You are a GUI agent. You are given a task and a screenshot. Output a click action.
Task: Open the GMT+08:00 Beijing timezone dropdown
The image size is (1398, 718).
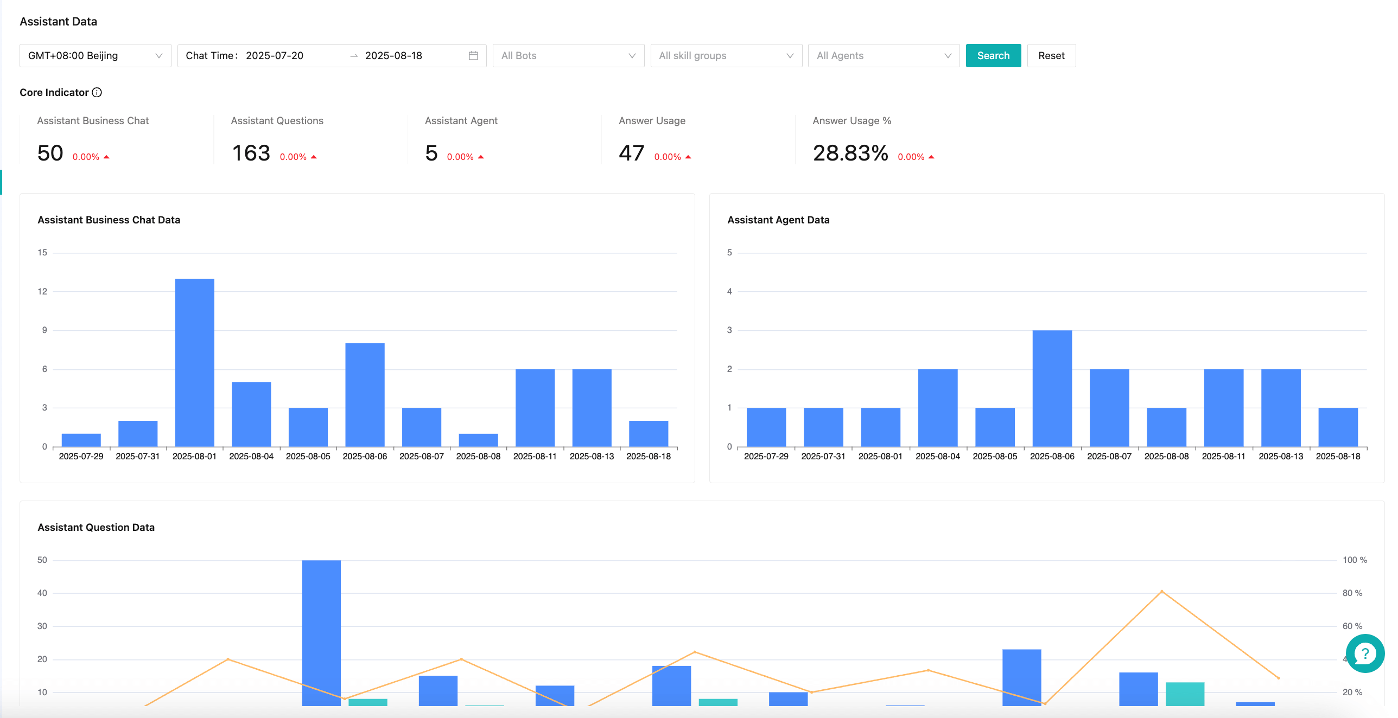(96, 56)
